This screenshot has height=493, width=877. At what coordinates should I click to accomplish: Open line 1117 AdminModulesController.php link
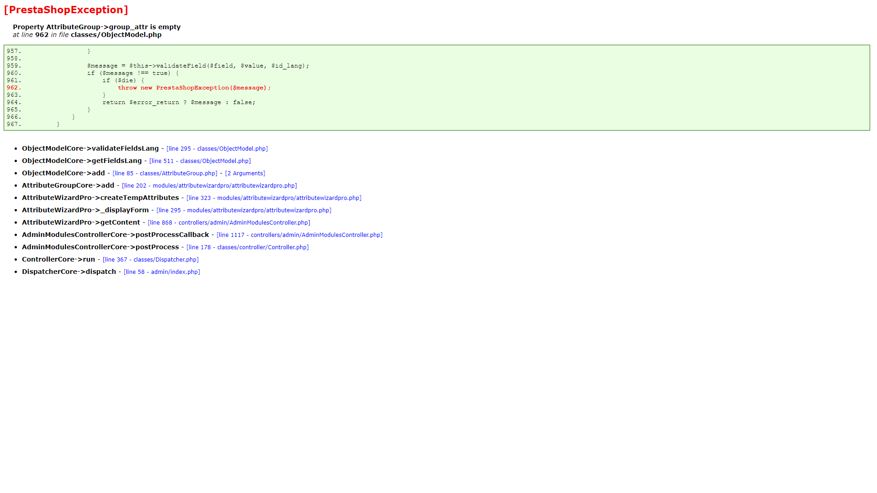299,235
